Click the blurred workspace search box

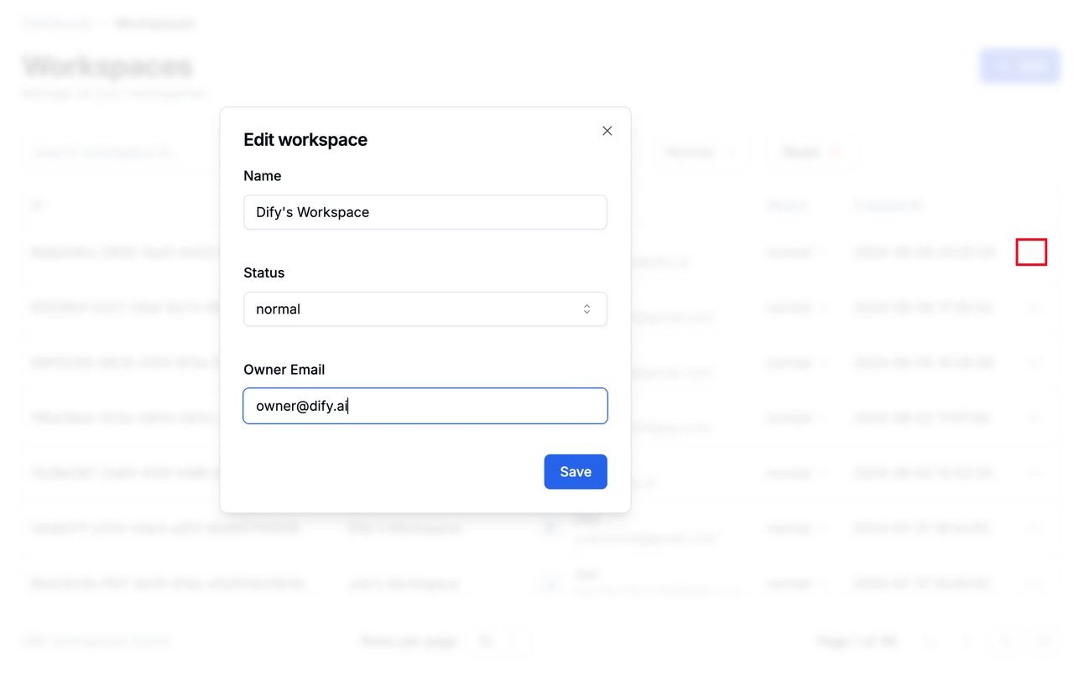[122, 152]
